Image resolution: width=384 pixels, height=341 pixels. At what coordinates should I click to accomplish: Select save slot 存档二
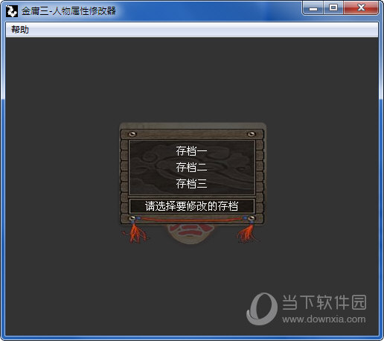click(191, 168)
